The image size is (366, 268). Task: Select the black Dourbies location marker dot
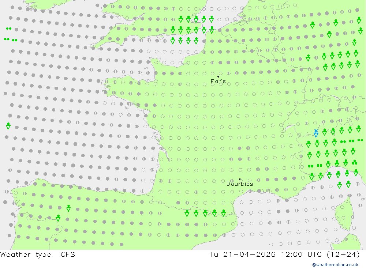(240, 179)
